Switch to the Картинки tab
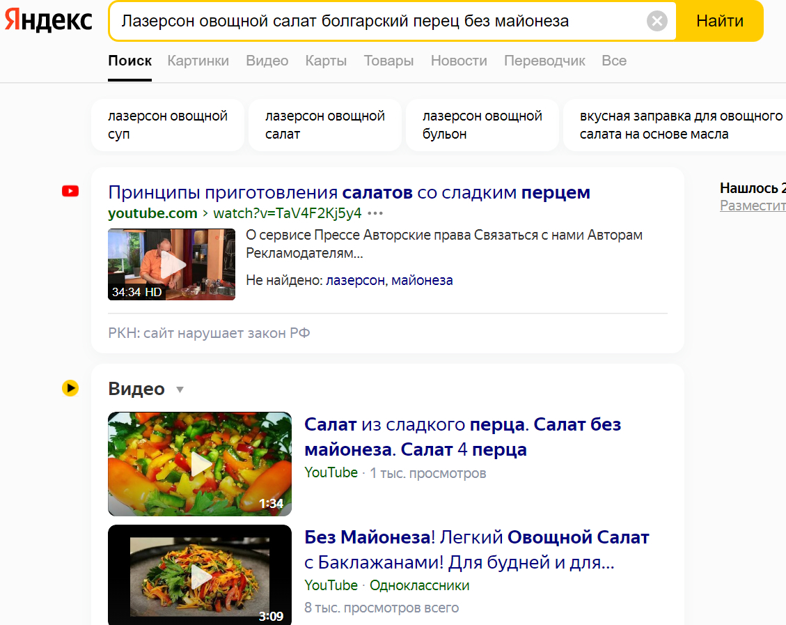This screenshot has width=786, height=625. (x=198, y=61)
